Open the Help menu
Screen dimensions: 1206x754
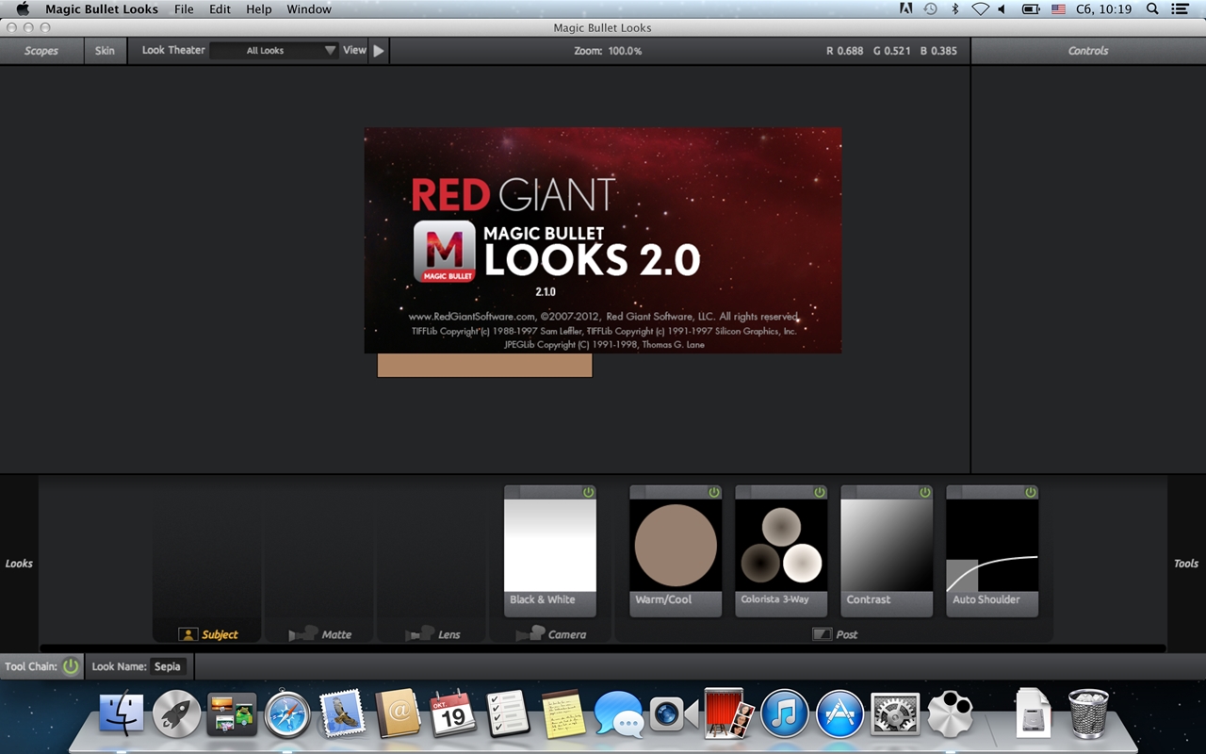pos(258,9)
